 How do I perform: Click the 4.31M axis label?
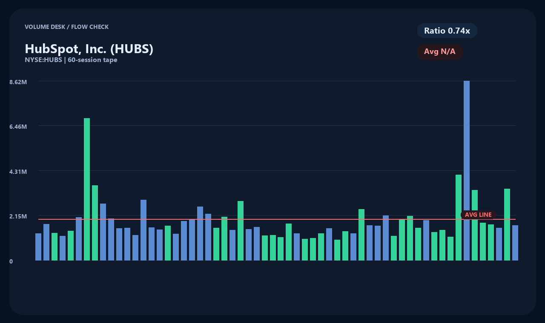(x=18, y=172)
